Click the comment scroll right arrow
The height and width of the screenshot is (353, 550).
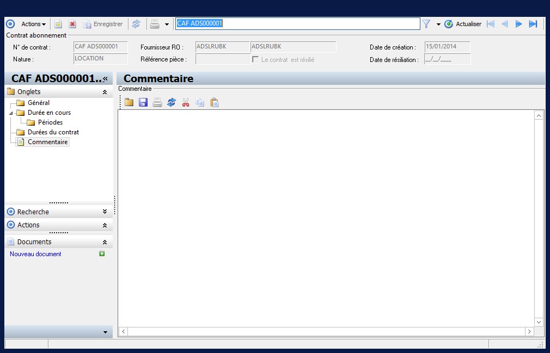coord(529,331)
